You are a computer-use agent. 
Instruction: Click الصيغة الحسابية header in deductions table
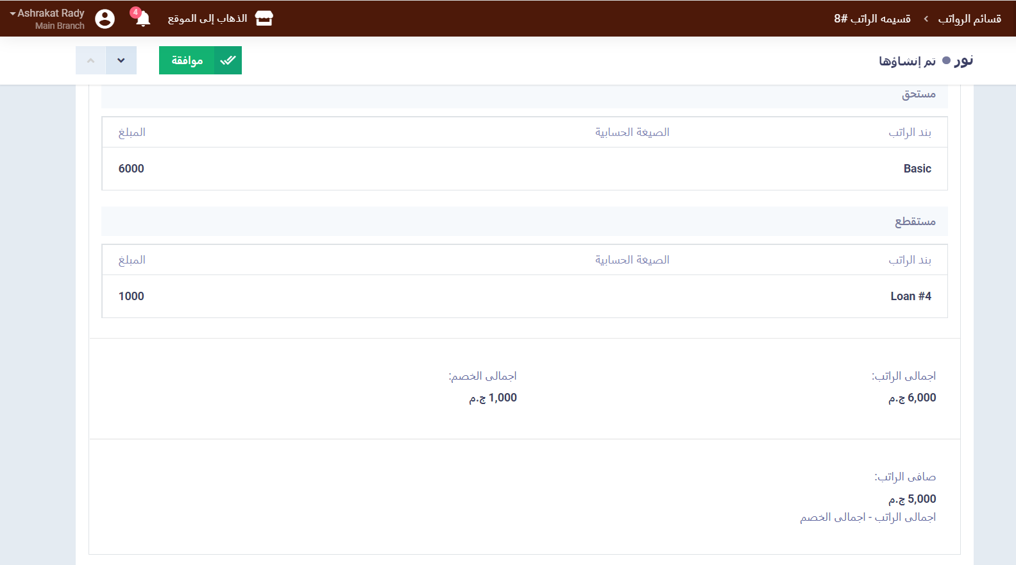[x=632, y=260]
